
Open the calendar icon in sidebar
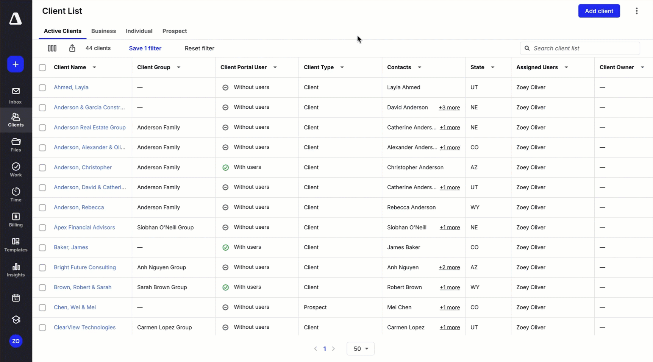[x=16, y=298]
